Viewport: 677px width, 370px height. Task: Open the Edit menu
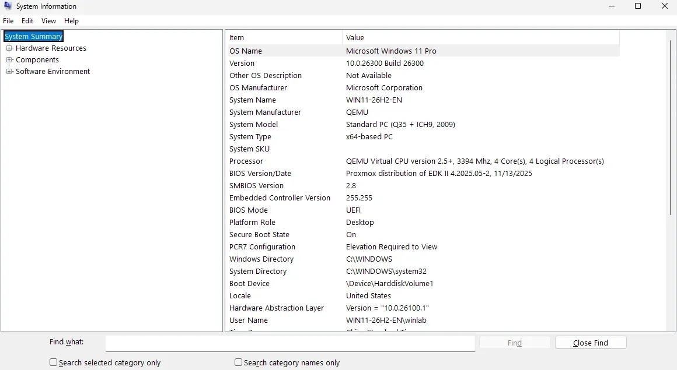(x=27, y=21)
